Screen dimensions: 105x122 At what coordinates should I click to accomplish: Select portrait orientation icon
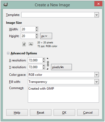click(24, 44)
